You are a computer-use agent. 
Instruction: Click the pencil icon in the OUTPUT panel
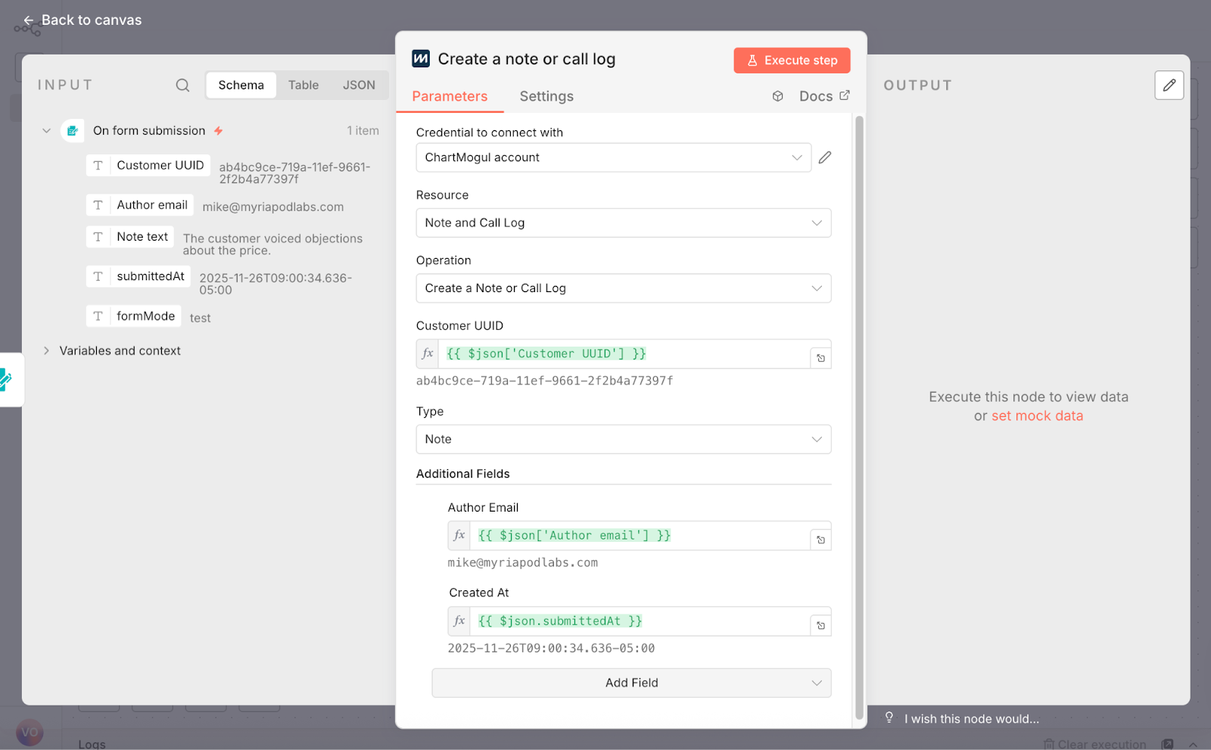(x=1169, y=86)
